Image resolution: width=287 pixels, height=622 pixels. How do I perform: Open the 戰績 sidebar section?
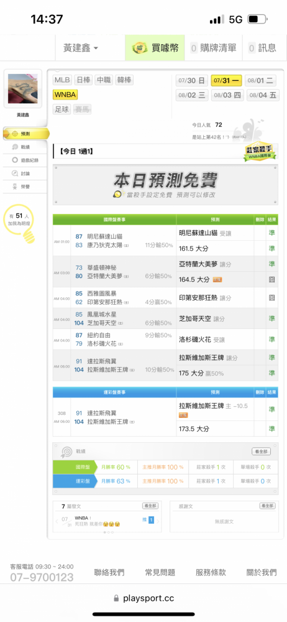25,147
